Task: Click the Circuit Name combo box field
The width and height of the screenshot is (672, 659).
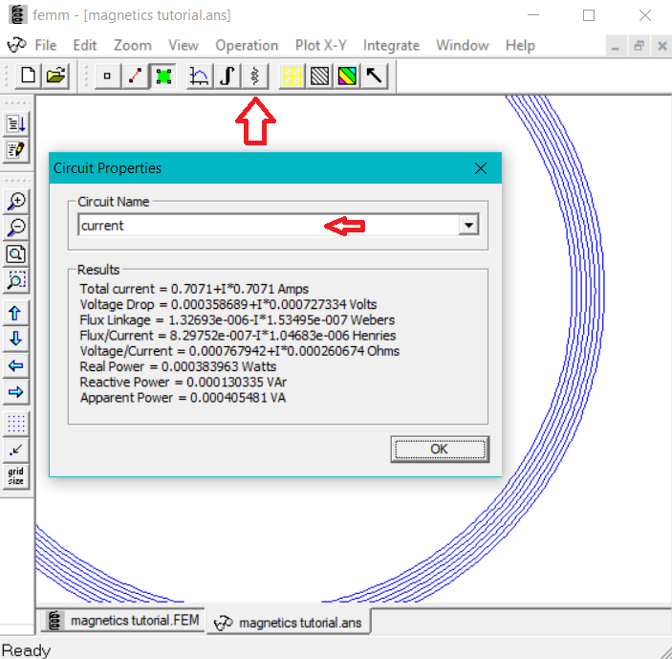Action: (x=268, y=226)
